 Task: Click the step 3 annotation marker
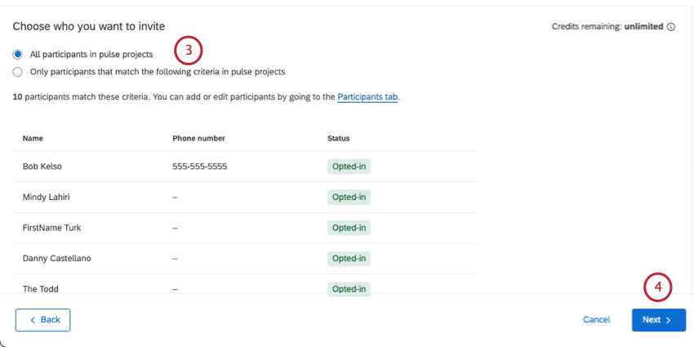(x=188, y=51)
